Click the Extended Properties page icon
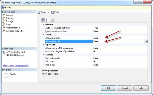 pos(4,31)
